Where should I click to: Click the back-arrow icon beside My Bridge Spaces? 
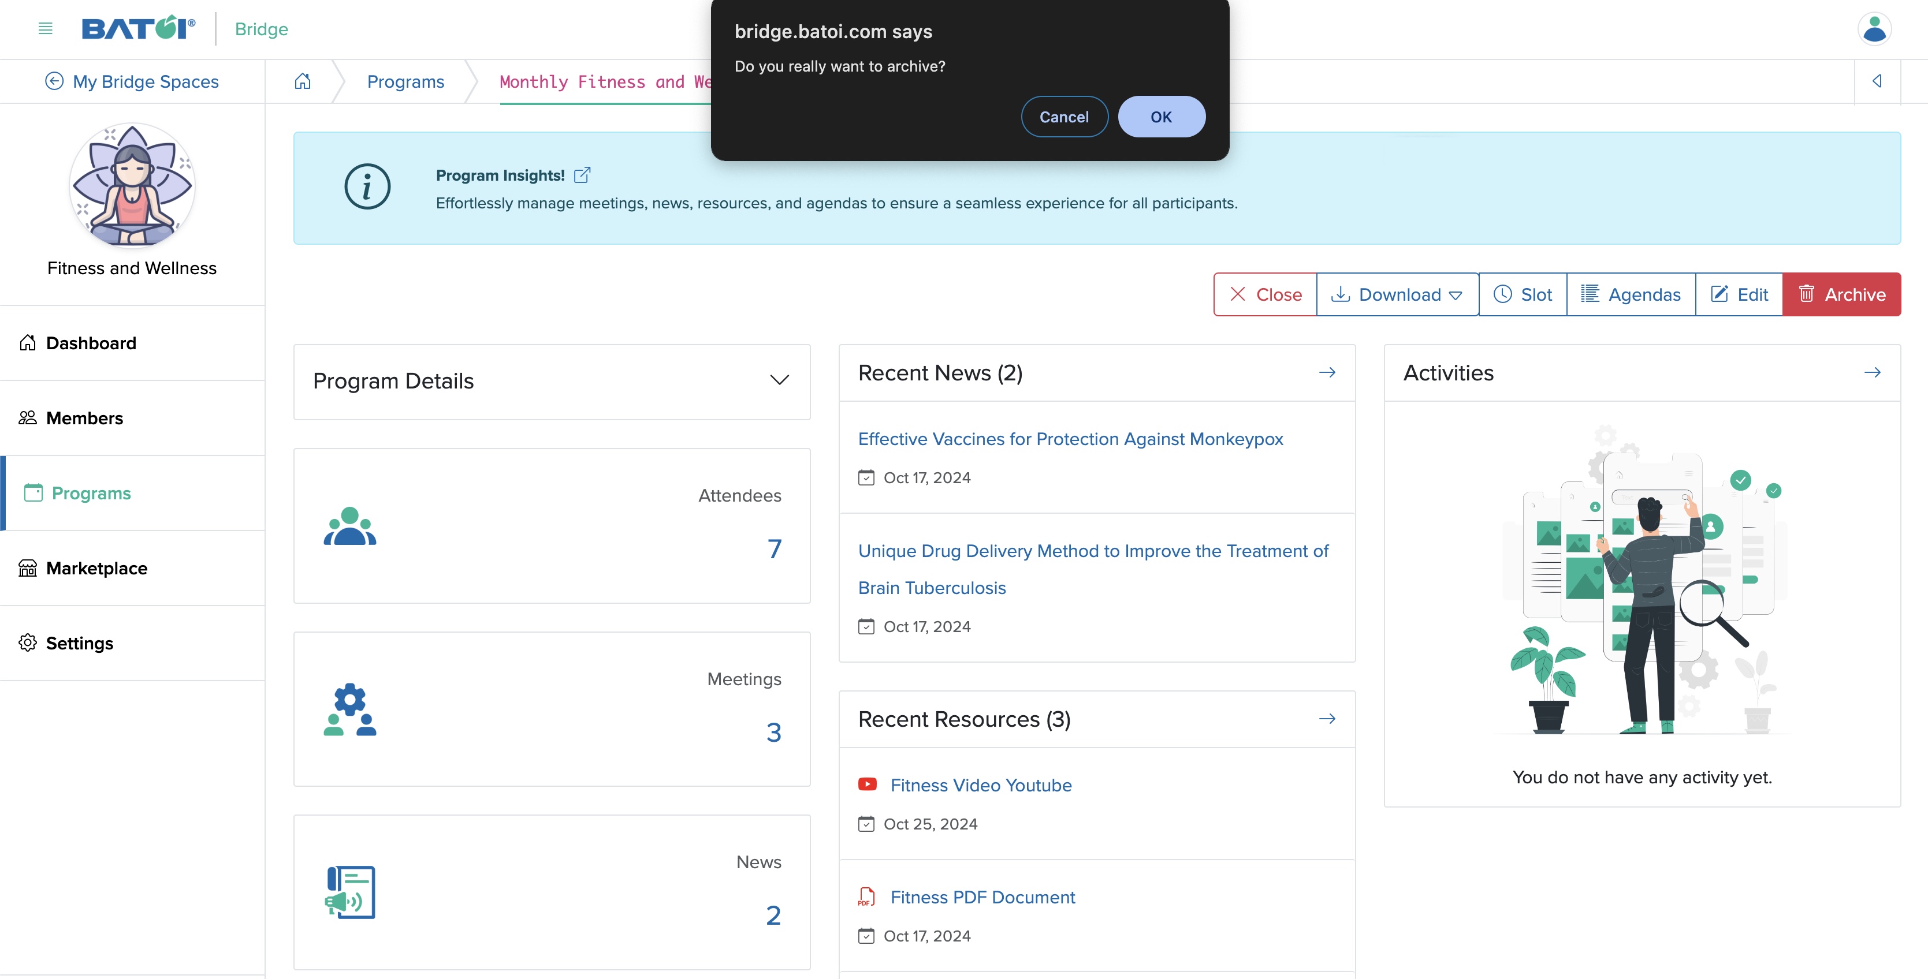coord(54,81)
